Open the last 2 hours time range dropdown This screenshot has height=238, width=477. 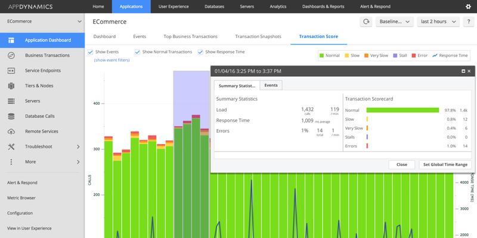click(438, 21)
